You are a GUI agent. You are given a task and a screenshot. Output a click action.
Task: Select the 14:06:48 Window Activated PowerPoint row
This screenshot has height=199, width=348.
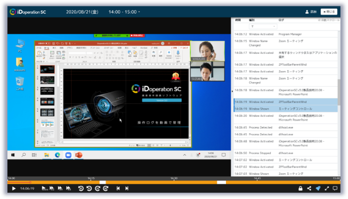[286, 143]
